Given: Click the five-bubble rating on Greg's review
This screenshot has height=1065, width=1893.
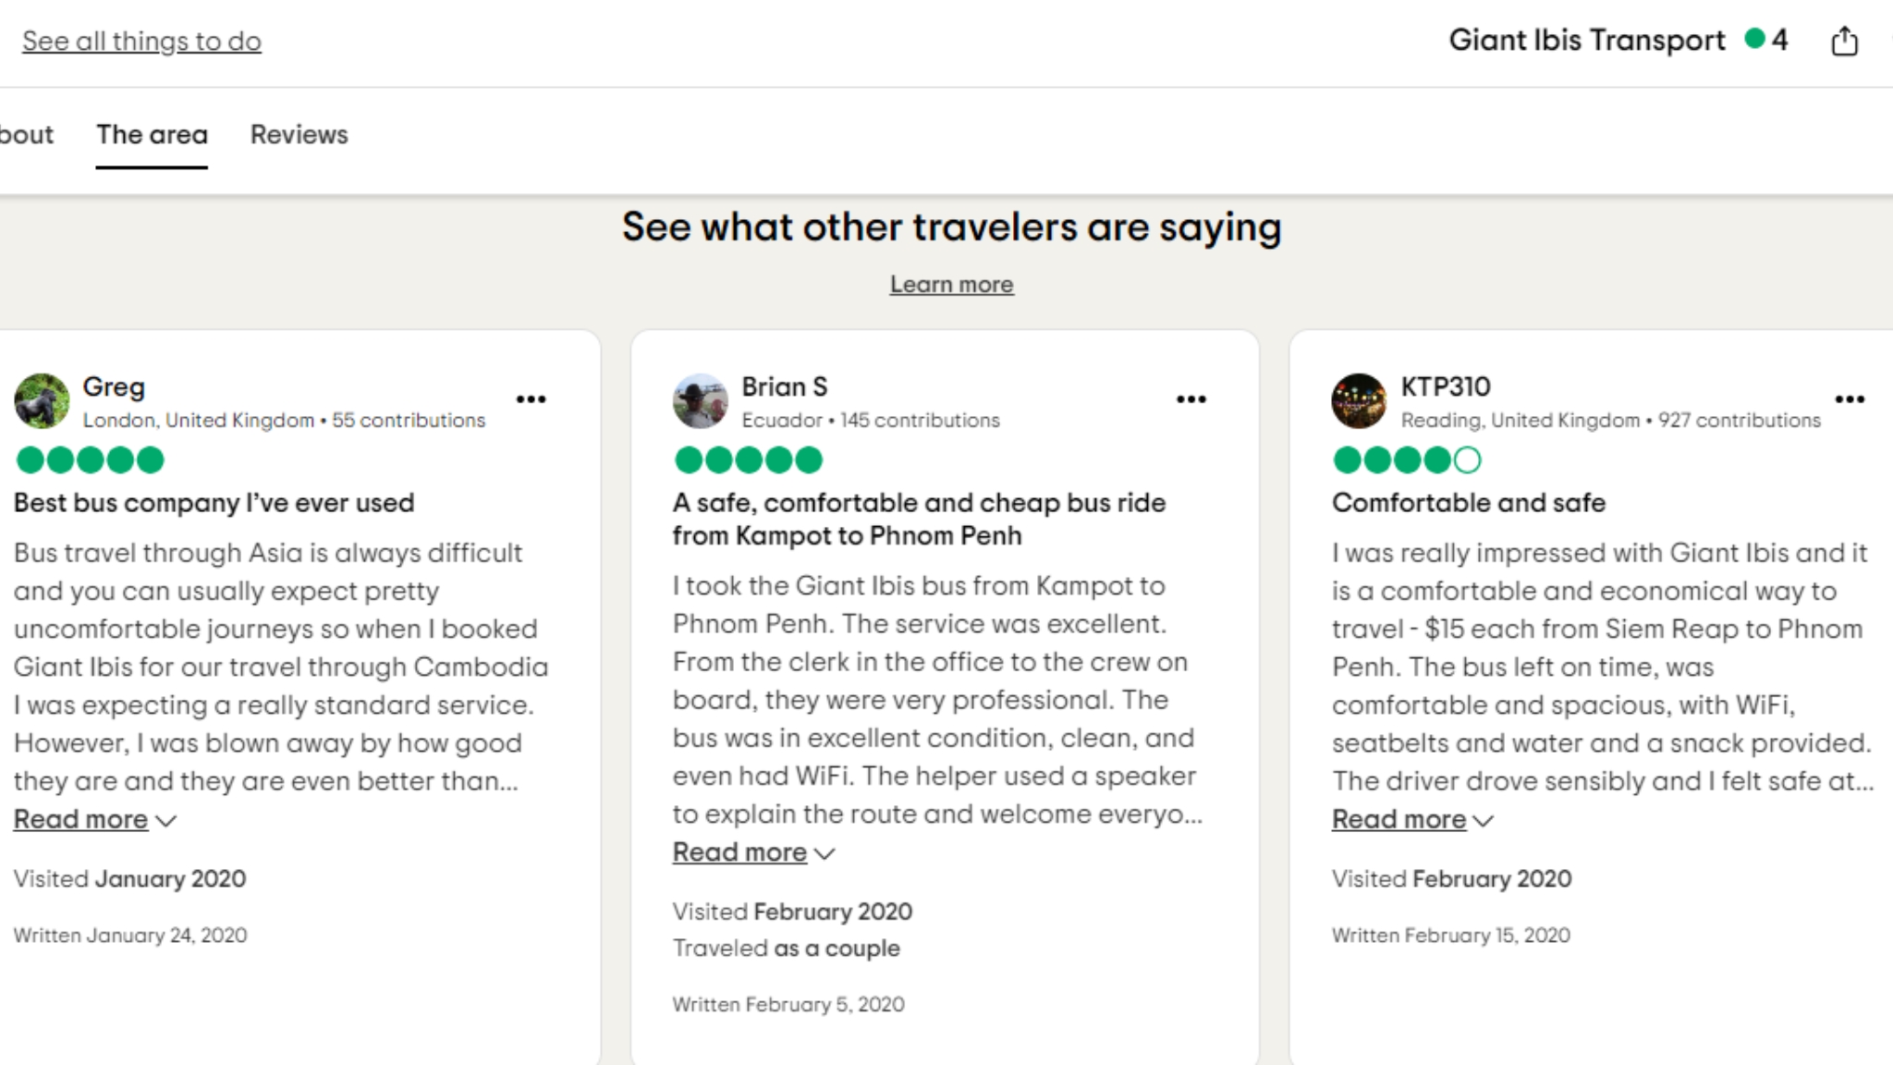Looking at the screenshot, I should [x=88, y=459].
